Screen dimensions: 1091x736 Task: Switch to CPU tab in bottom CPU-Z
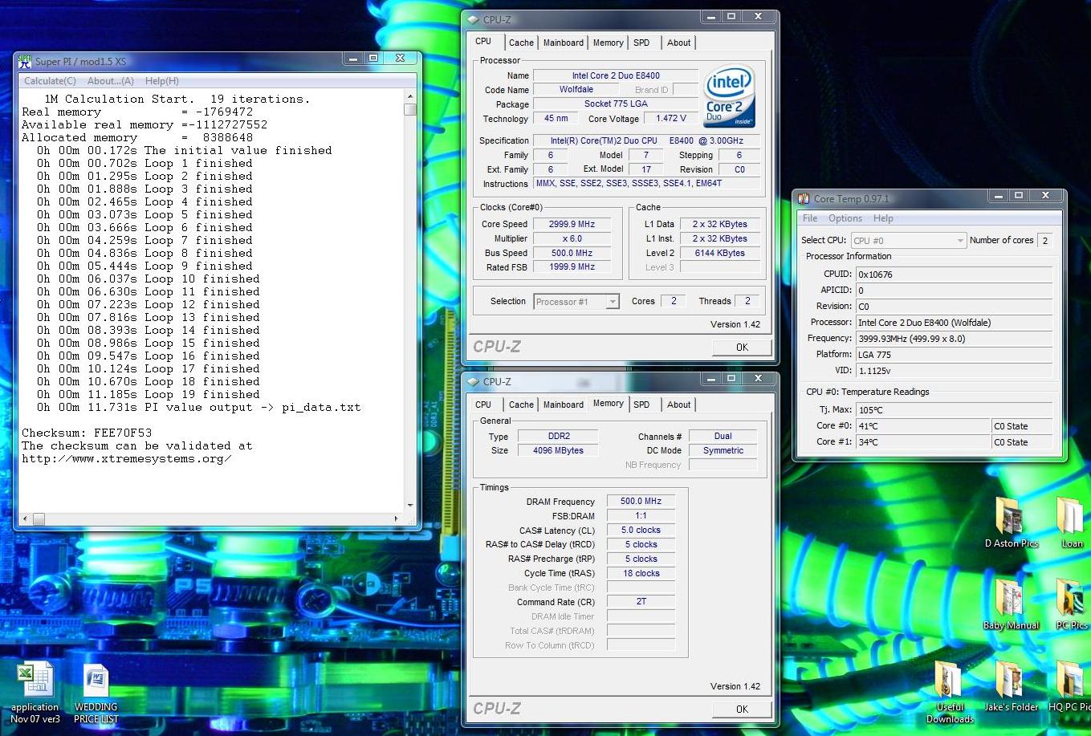[x=483, y=405]
